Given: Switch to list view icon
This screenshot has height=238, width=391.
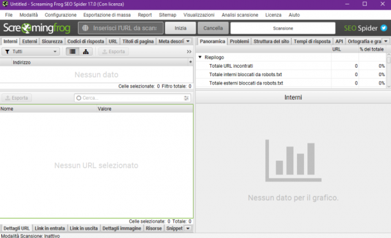Looking at the screenshot, I should coord(73,51).
